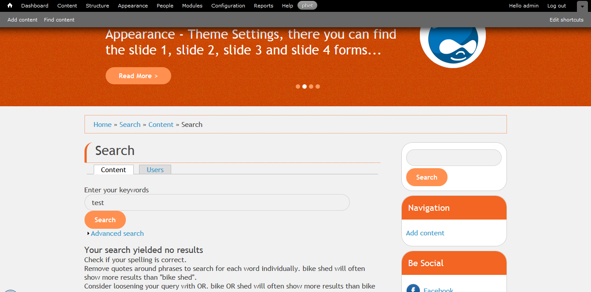591x292 pixels.
Task: Select the fourth slide pager dot
Action: (x=318, y=87)
